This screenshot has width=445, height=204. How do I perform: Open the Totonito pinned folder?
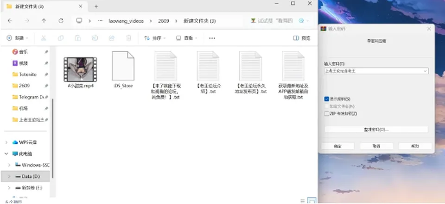[x=25, y=74]
